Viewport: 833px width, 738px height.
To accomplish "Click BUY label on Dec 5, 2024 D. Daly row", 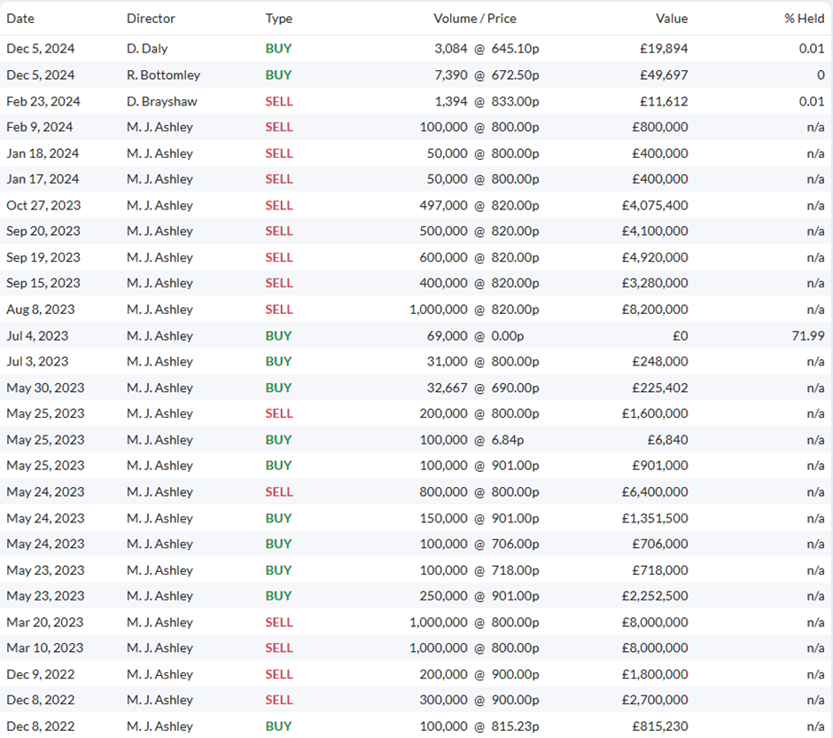I will point(278,49).
